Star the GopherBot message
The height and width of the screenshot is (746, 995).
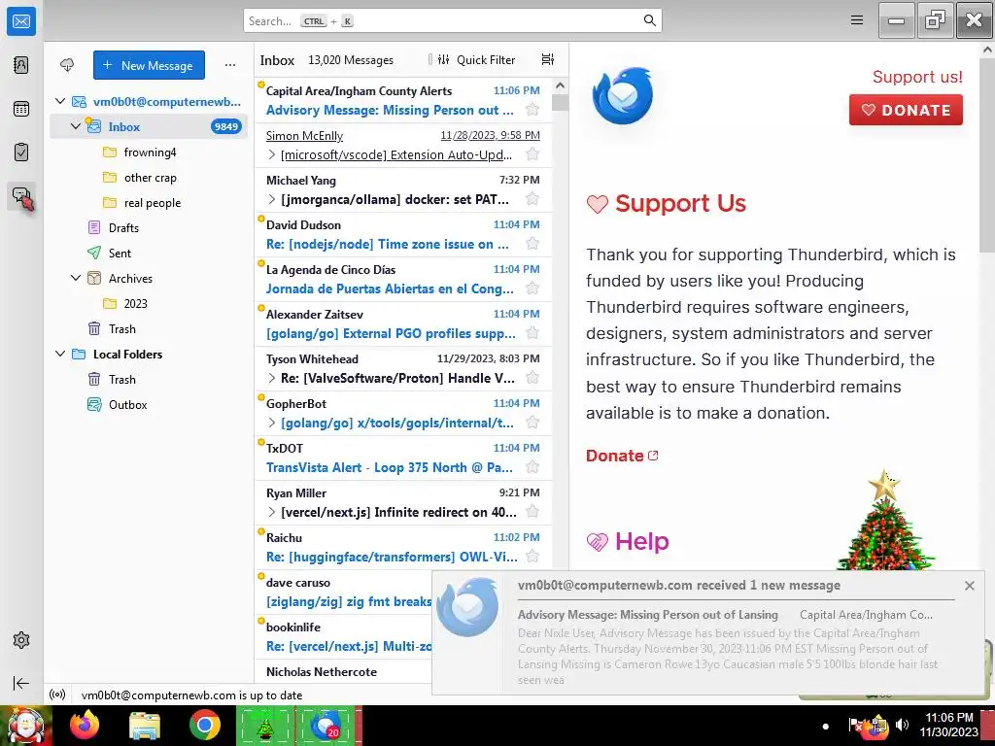(x=532, y=423)
